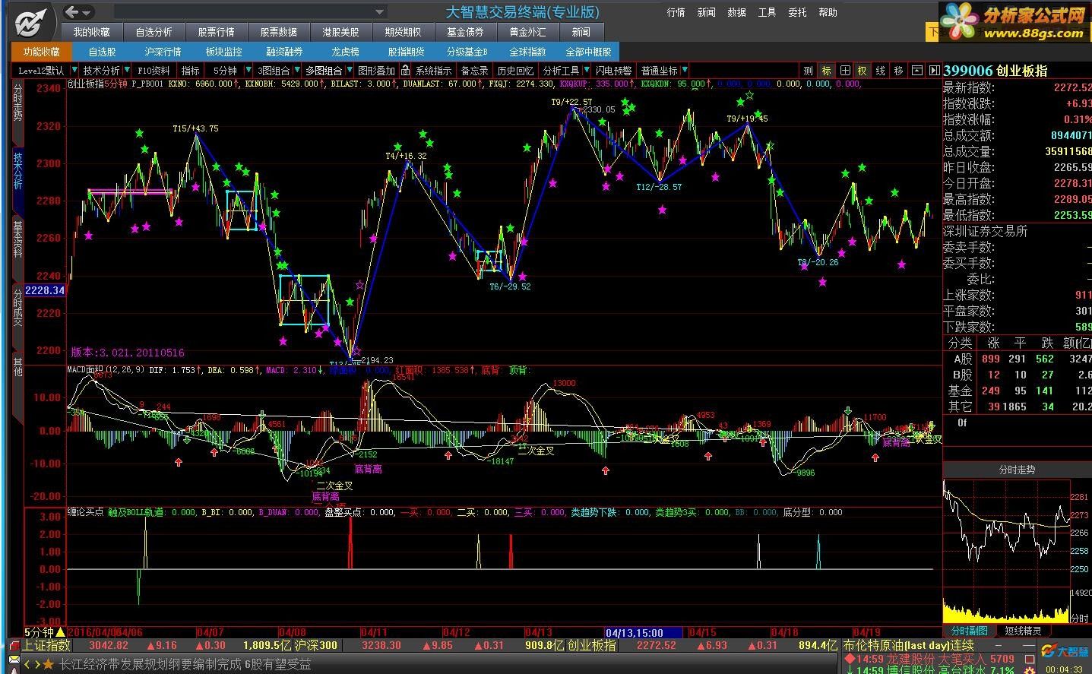Viewport: 1092px width, 674px height.
Task: Collapse right panel with arrow icon
Action: 935,71
